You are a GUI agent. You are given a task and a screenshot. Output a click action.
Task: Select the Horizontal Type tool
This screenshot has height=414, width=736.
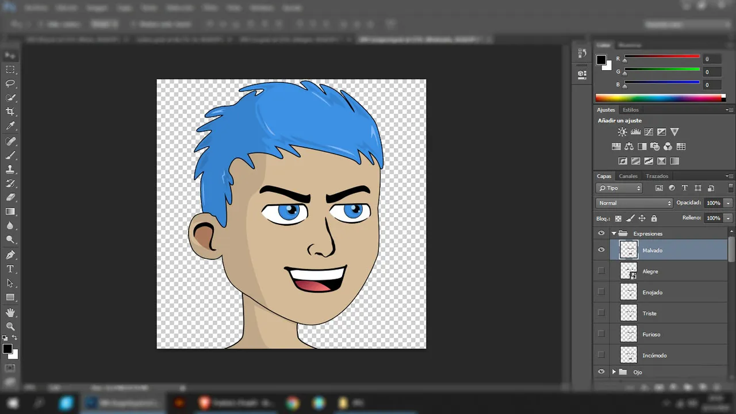click(10, 269)
